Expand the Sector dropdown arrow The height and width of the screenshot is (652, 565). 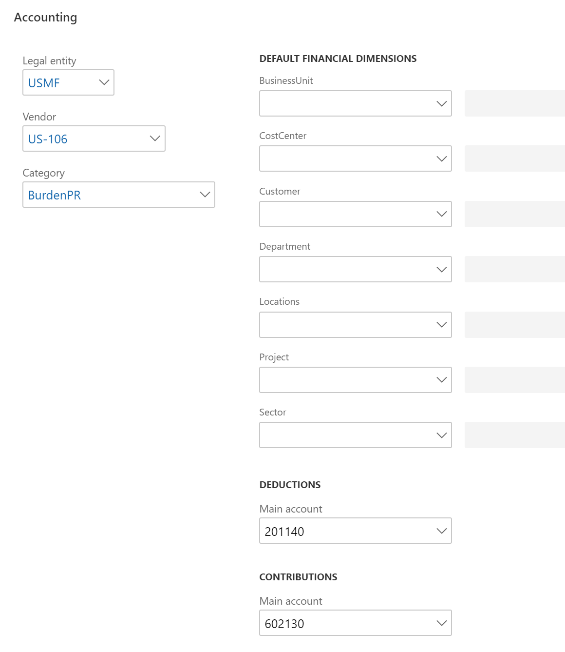tap(441, 435)
